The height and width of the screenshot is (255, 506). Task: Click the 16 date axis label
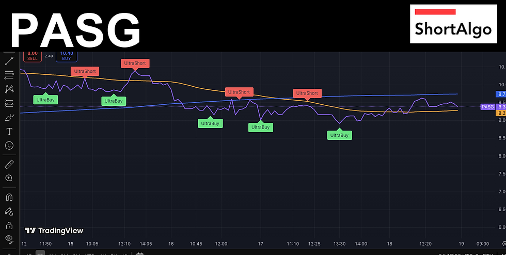[x=171, y=244]
